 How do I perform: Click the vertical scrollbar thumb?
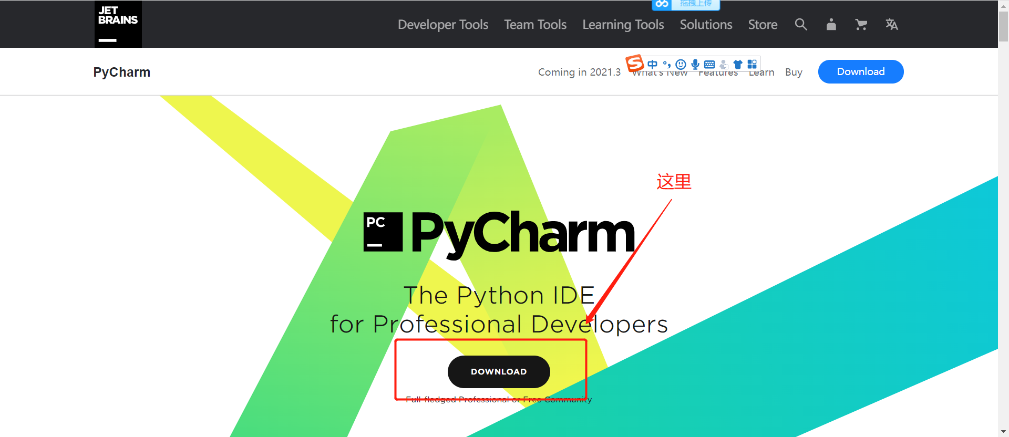[x=1004, y=26]
